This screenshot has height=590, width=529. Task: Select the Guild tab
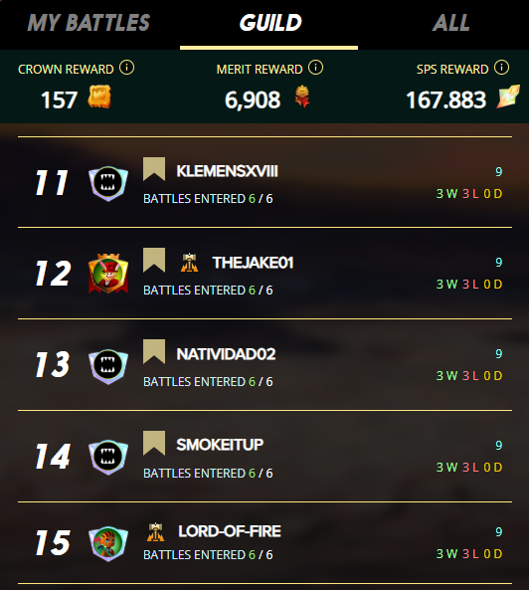(270, 23)
